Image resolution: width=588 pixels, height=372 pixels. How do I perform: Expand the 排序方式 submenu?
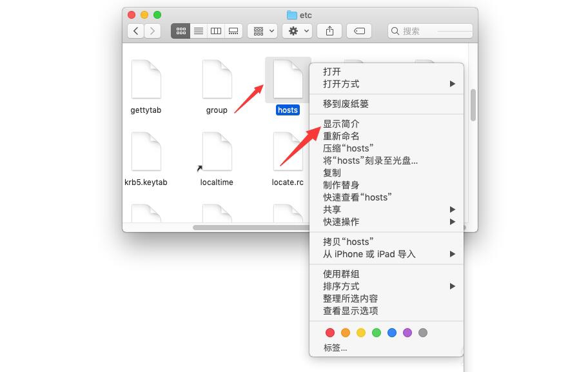click(x=386, y=286)
